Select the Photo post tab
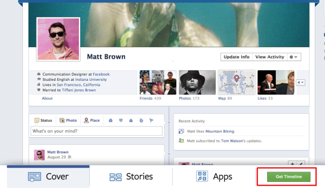The width and height of the screenshot is (325, 188). [68, 120]
